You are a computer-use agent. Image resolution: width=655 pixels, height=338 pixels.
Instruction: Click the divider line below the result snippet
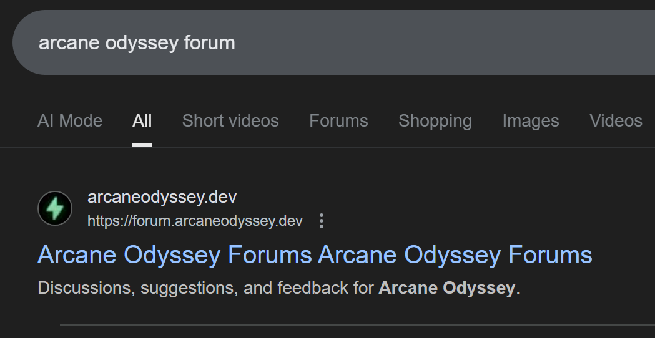(x=356, y=325)
